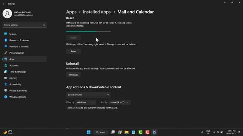Viewport: 243px width, 136px height.
Task: Open the green Camtasia app on taskbar
Action: click(140, 132)
